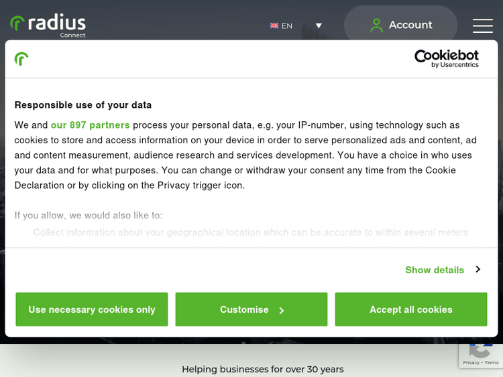Click the reCAPTCHA badge icon
Viewport: 503px width, 377px height.
(x=481, y=349)
